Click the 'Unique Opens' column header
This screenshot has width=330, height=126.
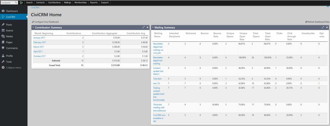point(230,35)
